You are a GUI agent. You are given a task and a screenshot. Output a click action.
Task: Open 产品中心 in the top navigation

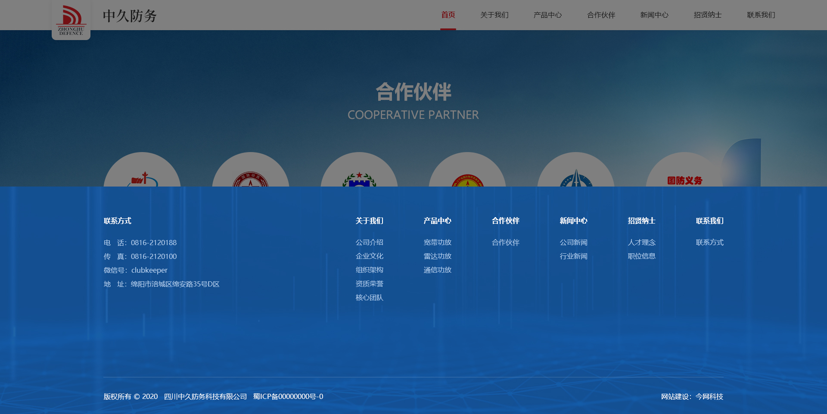(547, 15)
